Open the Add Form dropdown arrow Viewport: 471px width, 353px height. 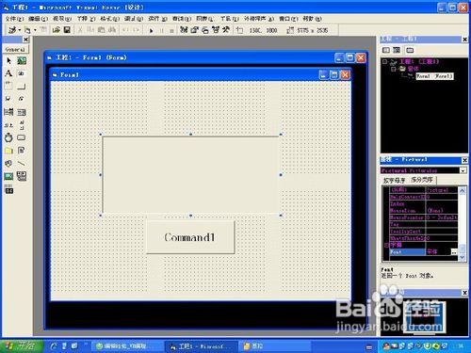[35, 30]
